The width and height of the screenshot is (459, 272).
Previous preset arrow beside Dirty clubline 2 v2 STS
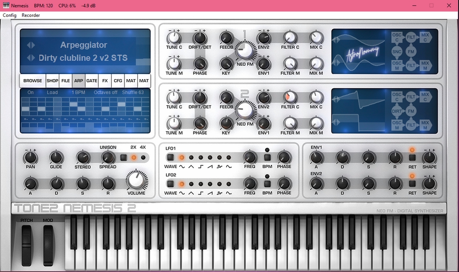coord(29,58)
